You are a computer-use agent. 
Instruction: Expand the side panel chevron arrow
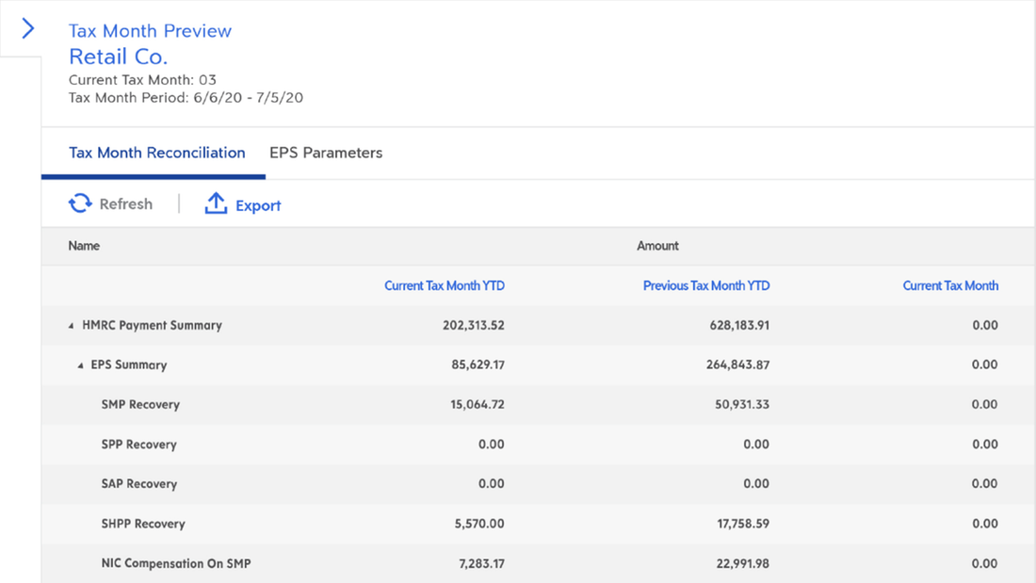[x=27, y=29]
